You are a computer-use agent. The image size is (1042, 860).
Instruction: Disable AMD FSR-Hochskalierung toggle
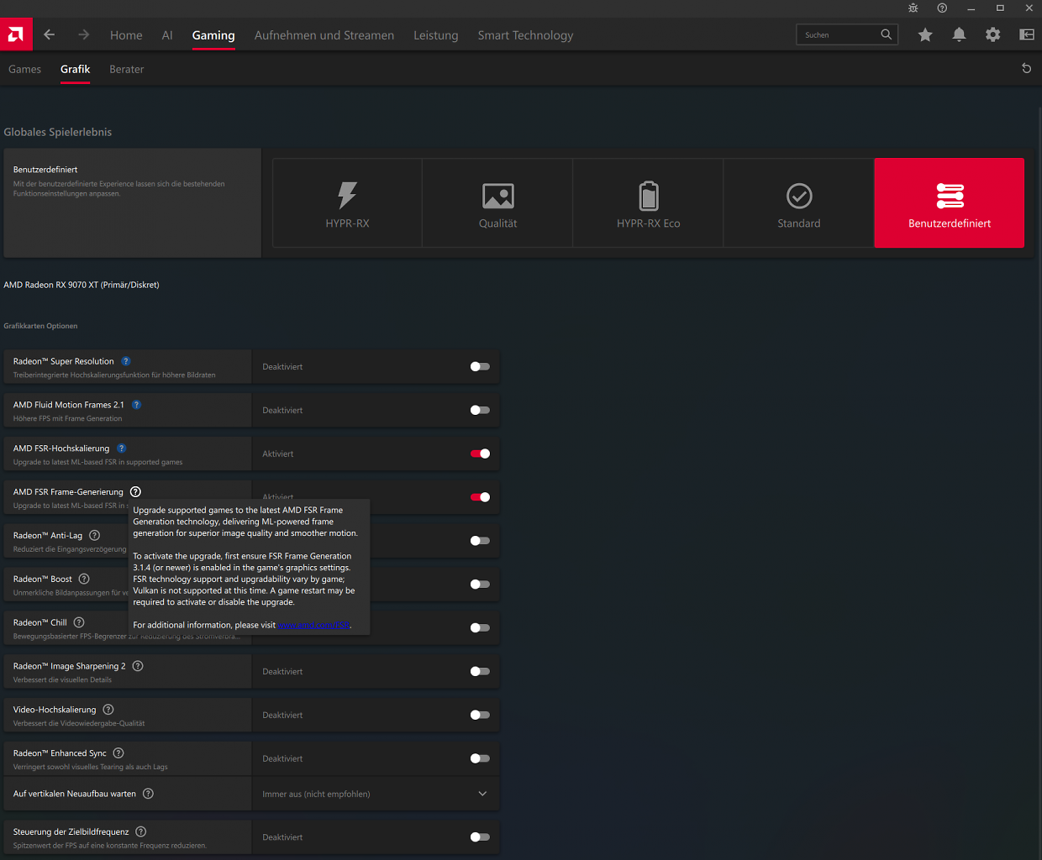pyautogui.click(x=480, y=454)
